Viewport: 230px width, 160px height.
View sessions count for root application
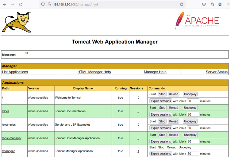point(138,98)
